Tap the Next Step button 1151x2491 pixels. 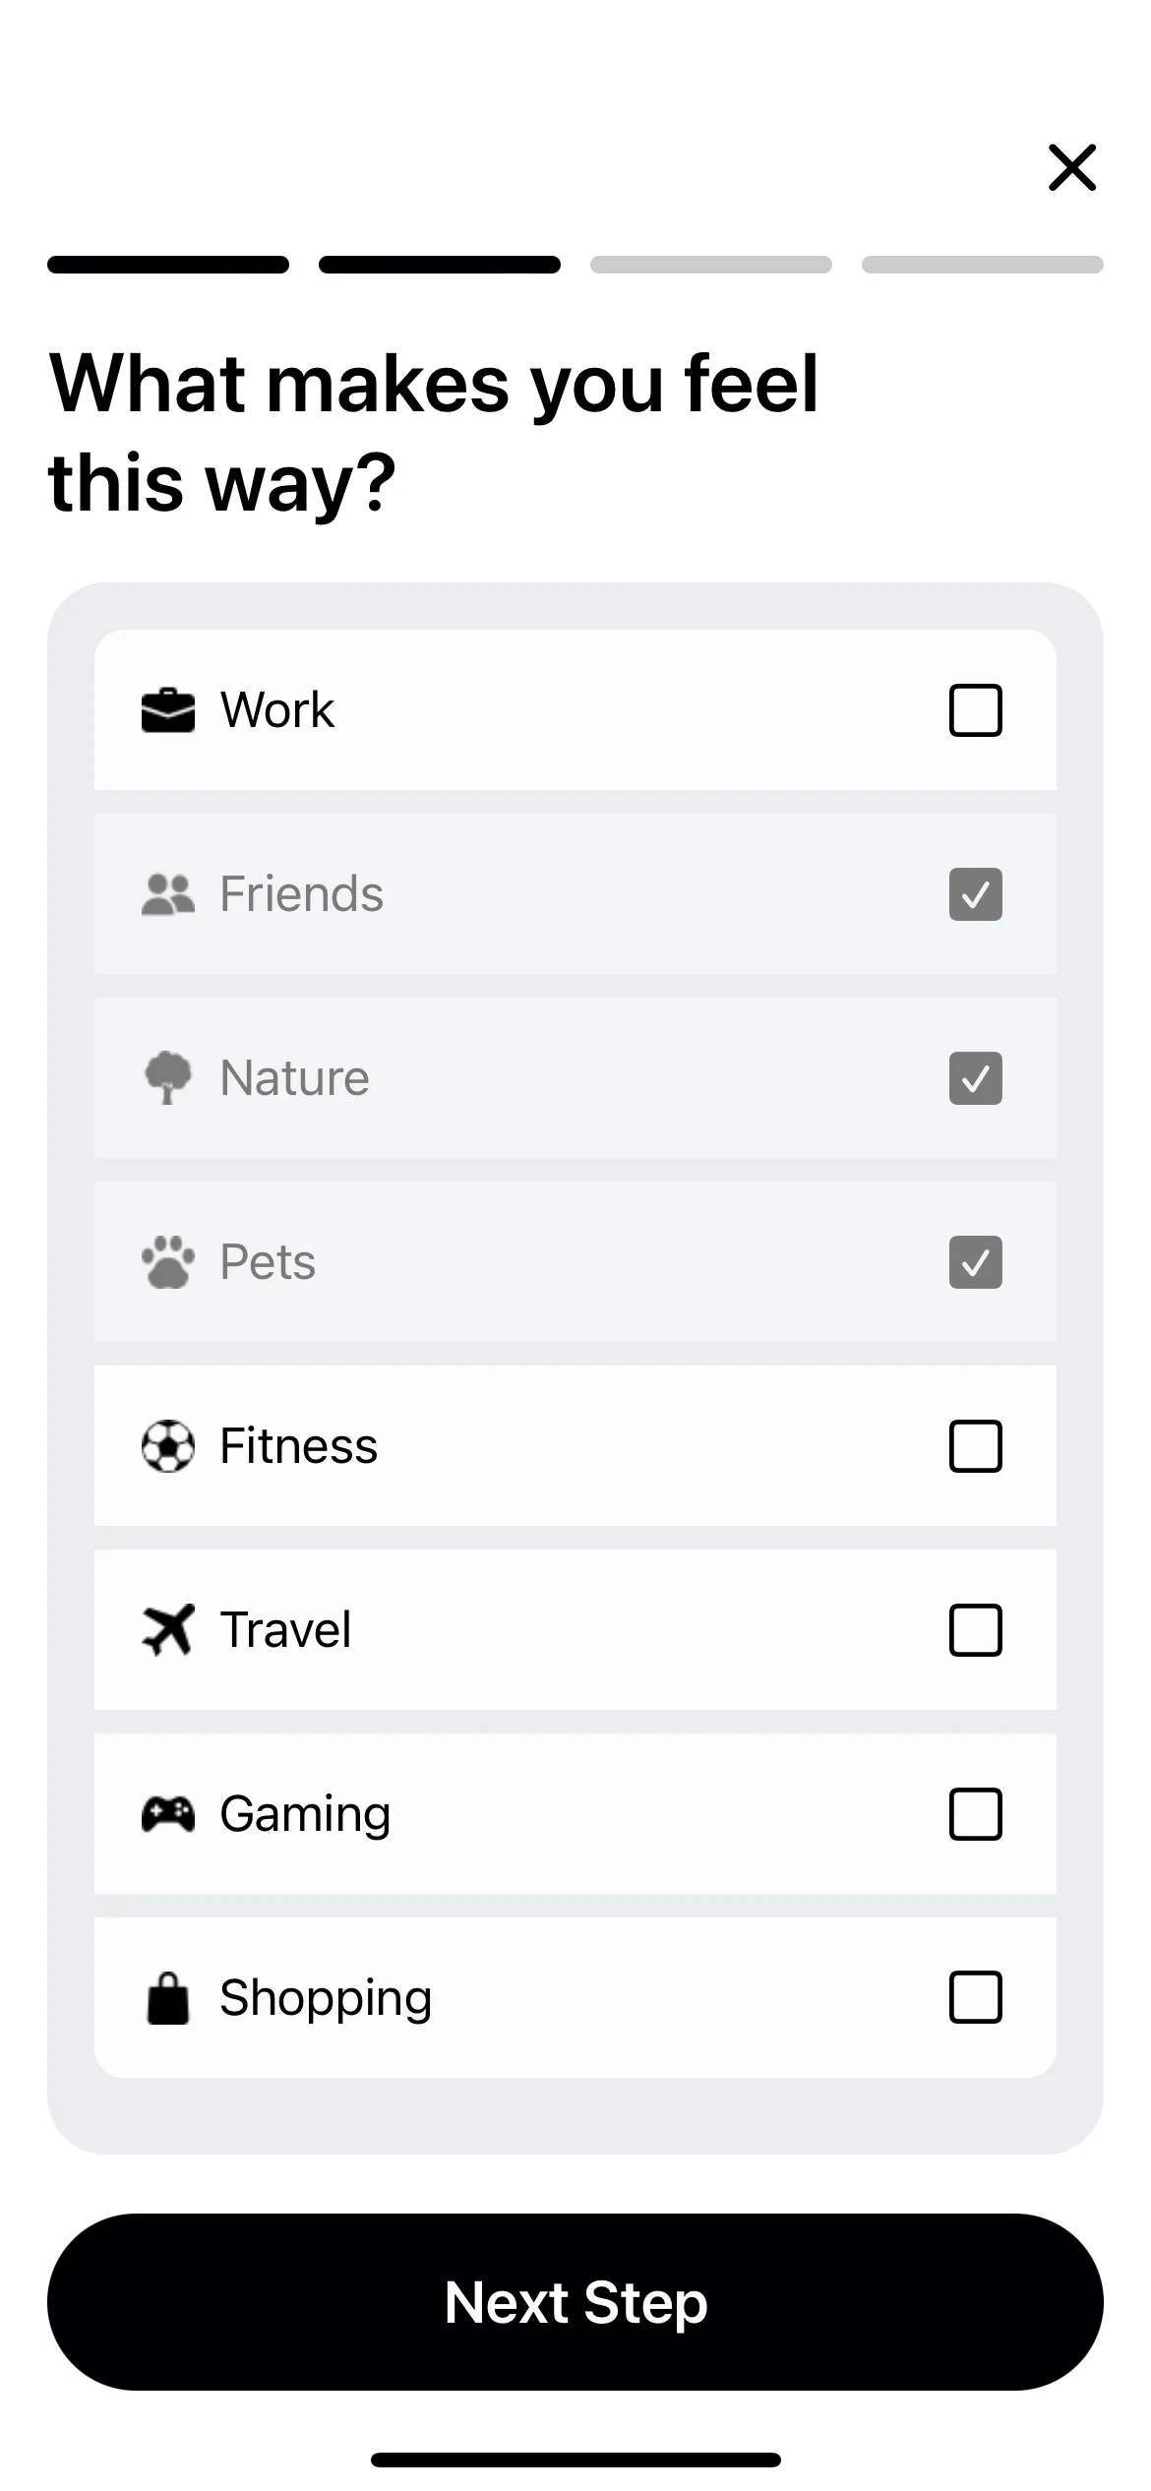click(x=575, y=2302)
